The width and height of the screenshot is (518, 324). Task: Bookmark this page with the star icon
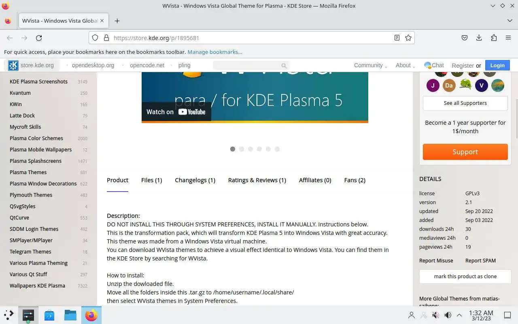coord(408,38)
